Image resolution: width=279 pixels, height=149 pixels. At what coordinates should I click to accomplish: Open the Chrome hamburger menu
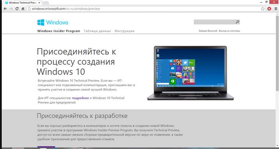point(276,9)
